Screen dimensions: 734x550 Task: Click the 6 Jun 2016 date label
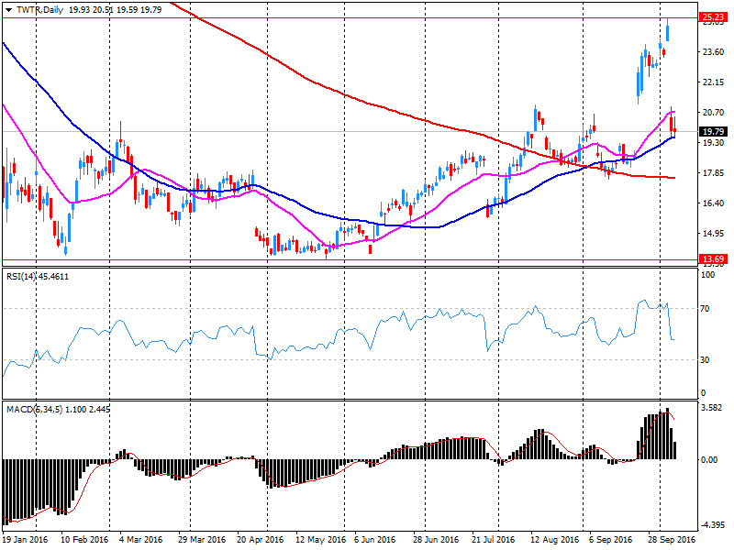(x=375, y=539)
